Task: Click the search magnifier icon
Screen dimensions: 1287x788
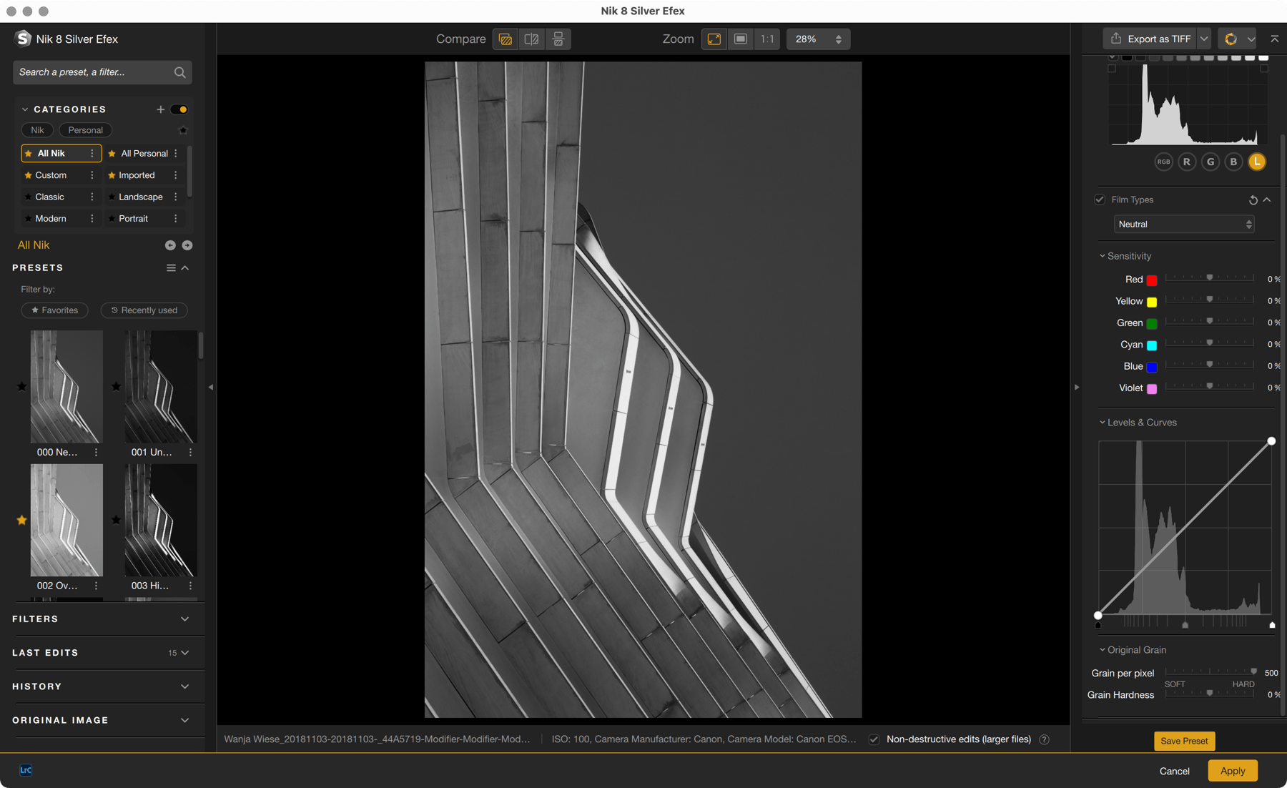Action: point(179,72)
